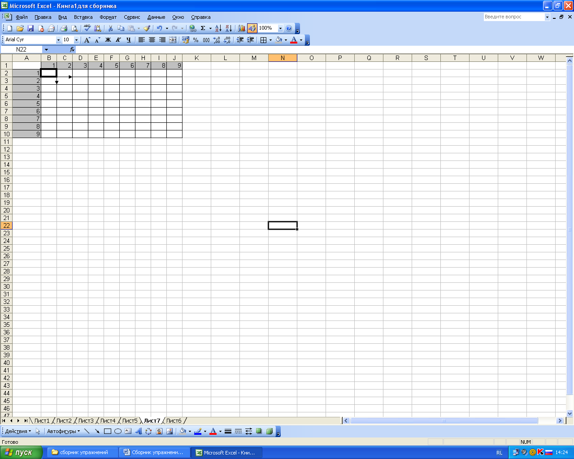Image resolution: width=574 pixels, height=459 pixels.
Task: Open the Данные menu
Action: tap(156, 17)
